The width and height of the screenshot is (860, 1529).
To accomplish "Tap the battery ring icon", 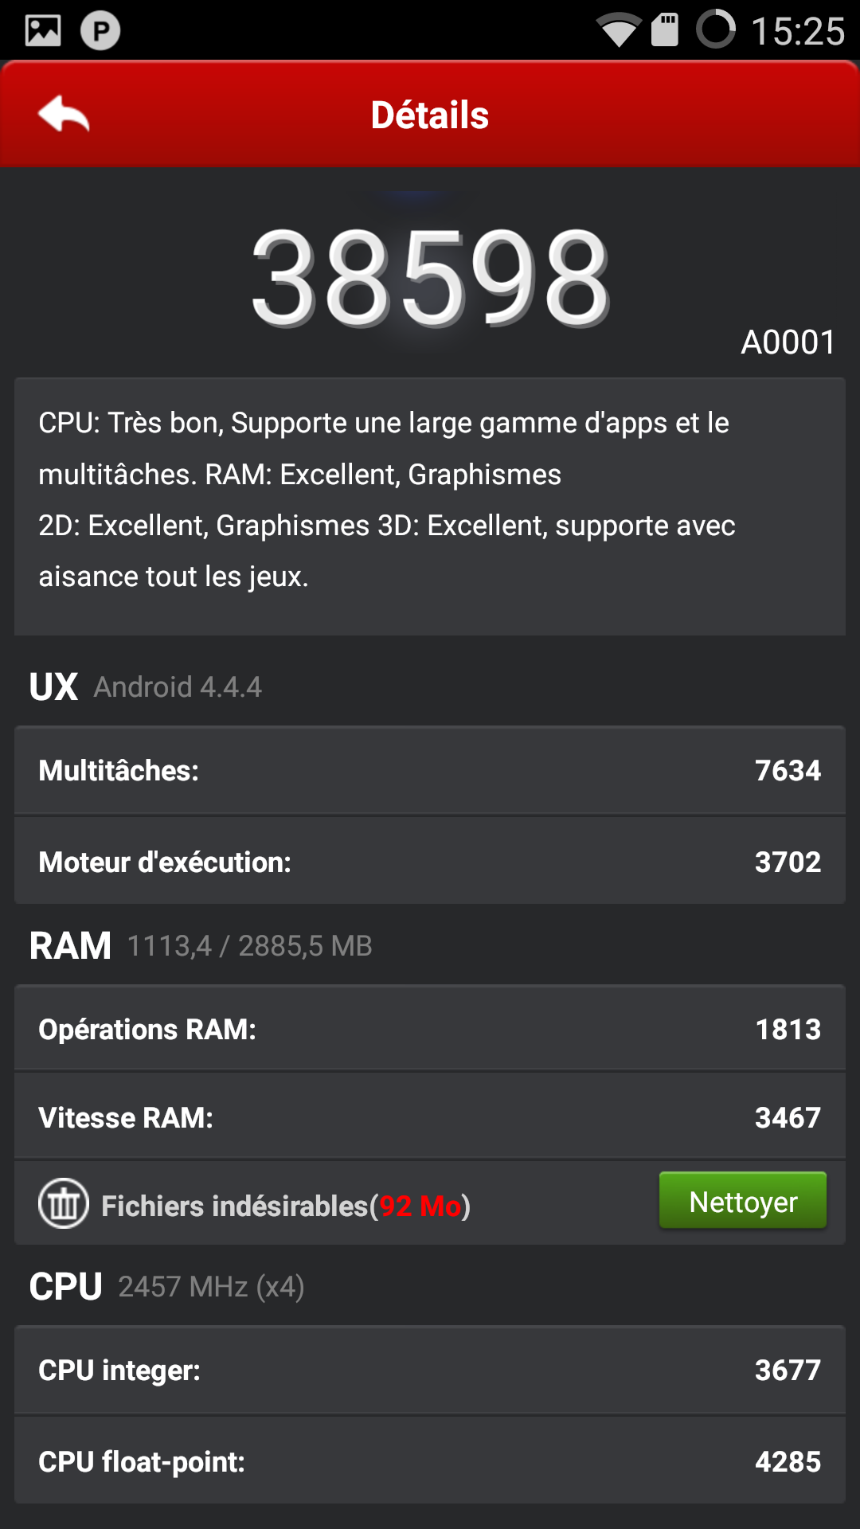I will click(716, 29).
